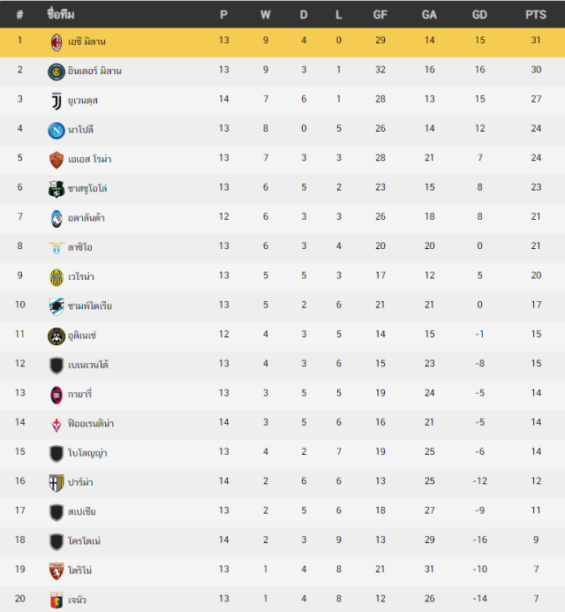The width and height of the screenshot is (565, 612).
Task: Click the Sassuolo green badge
Action: click(x=56, y=189)
